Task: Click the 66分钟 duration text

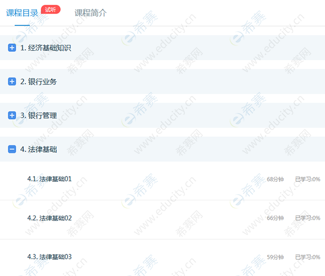Action: coord(275,218)
